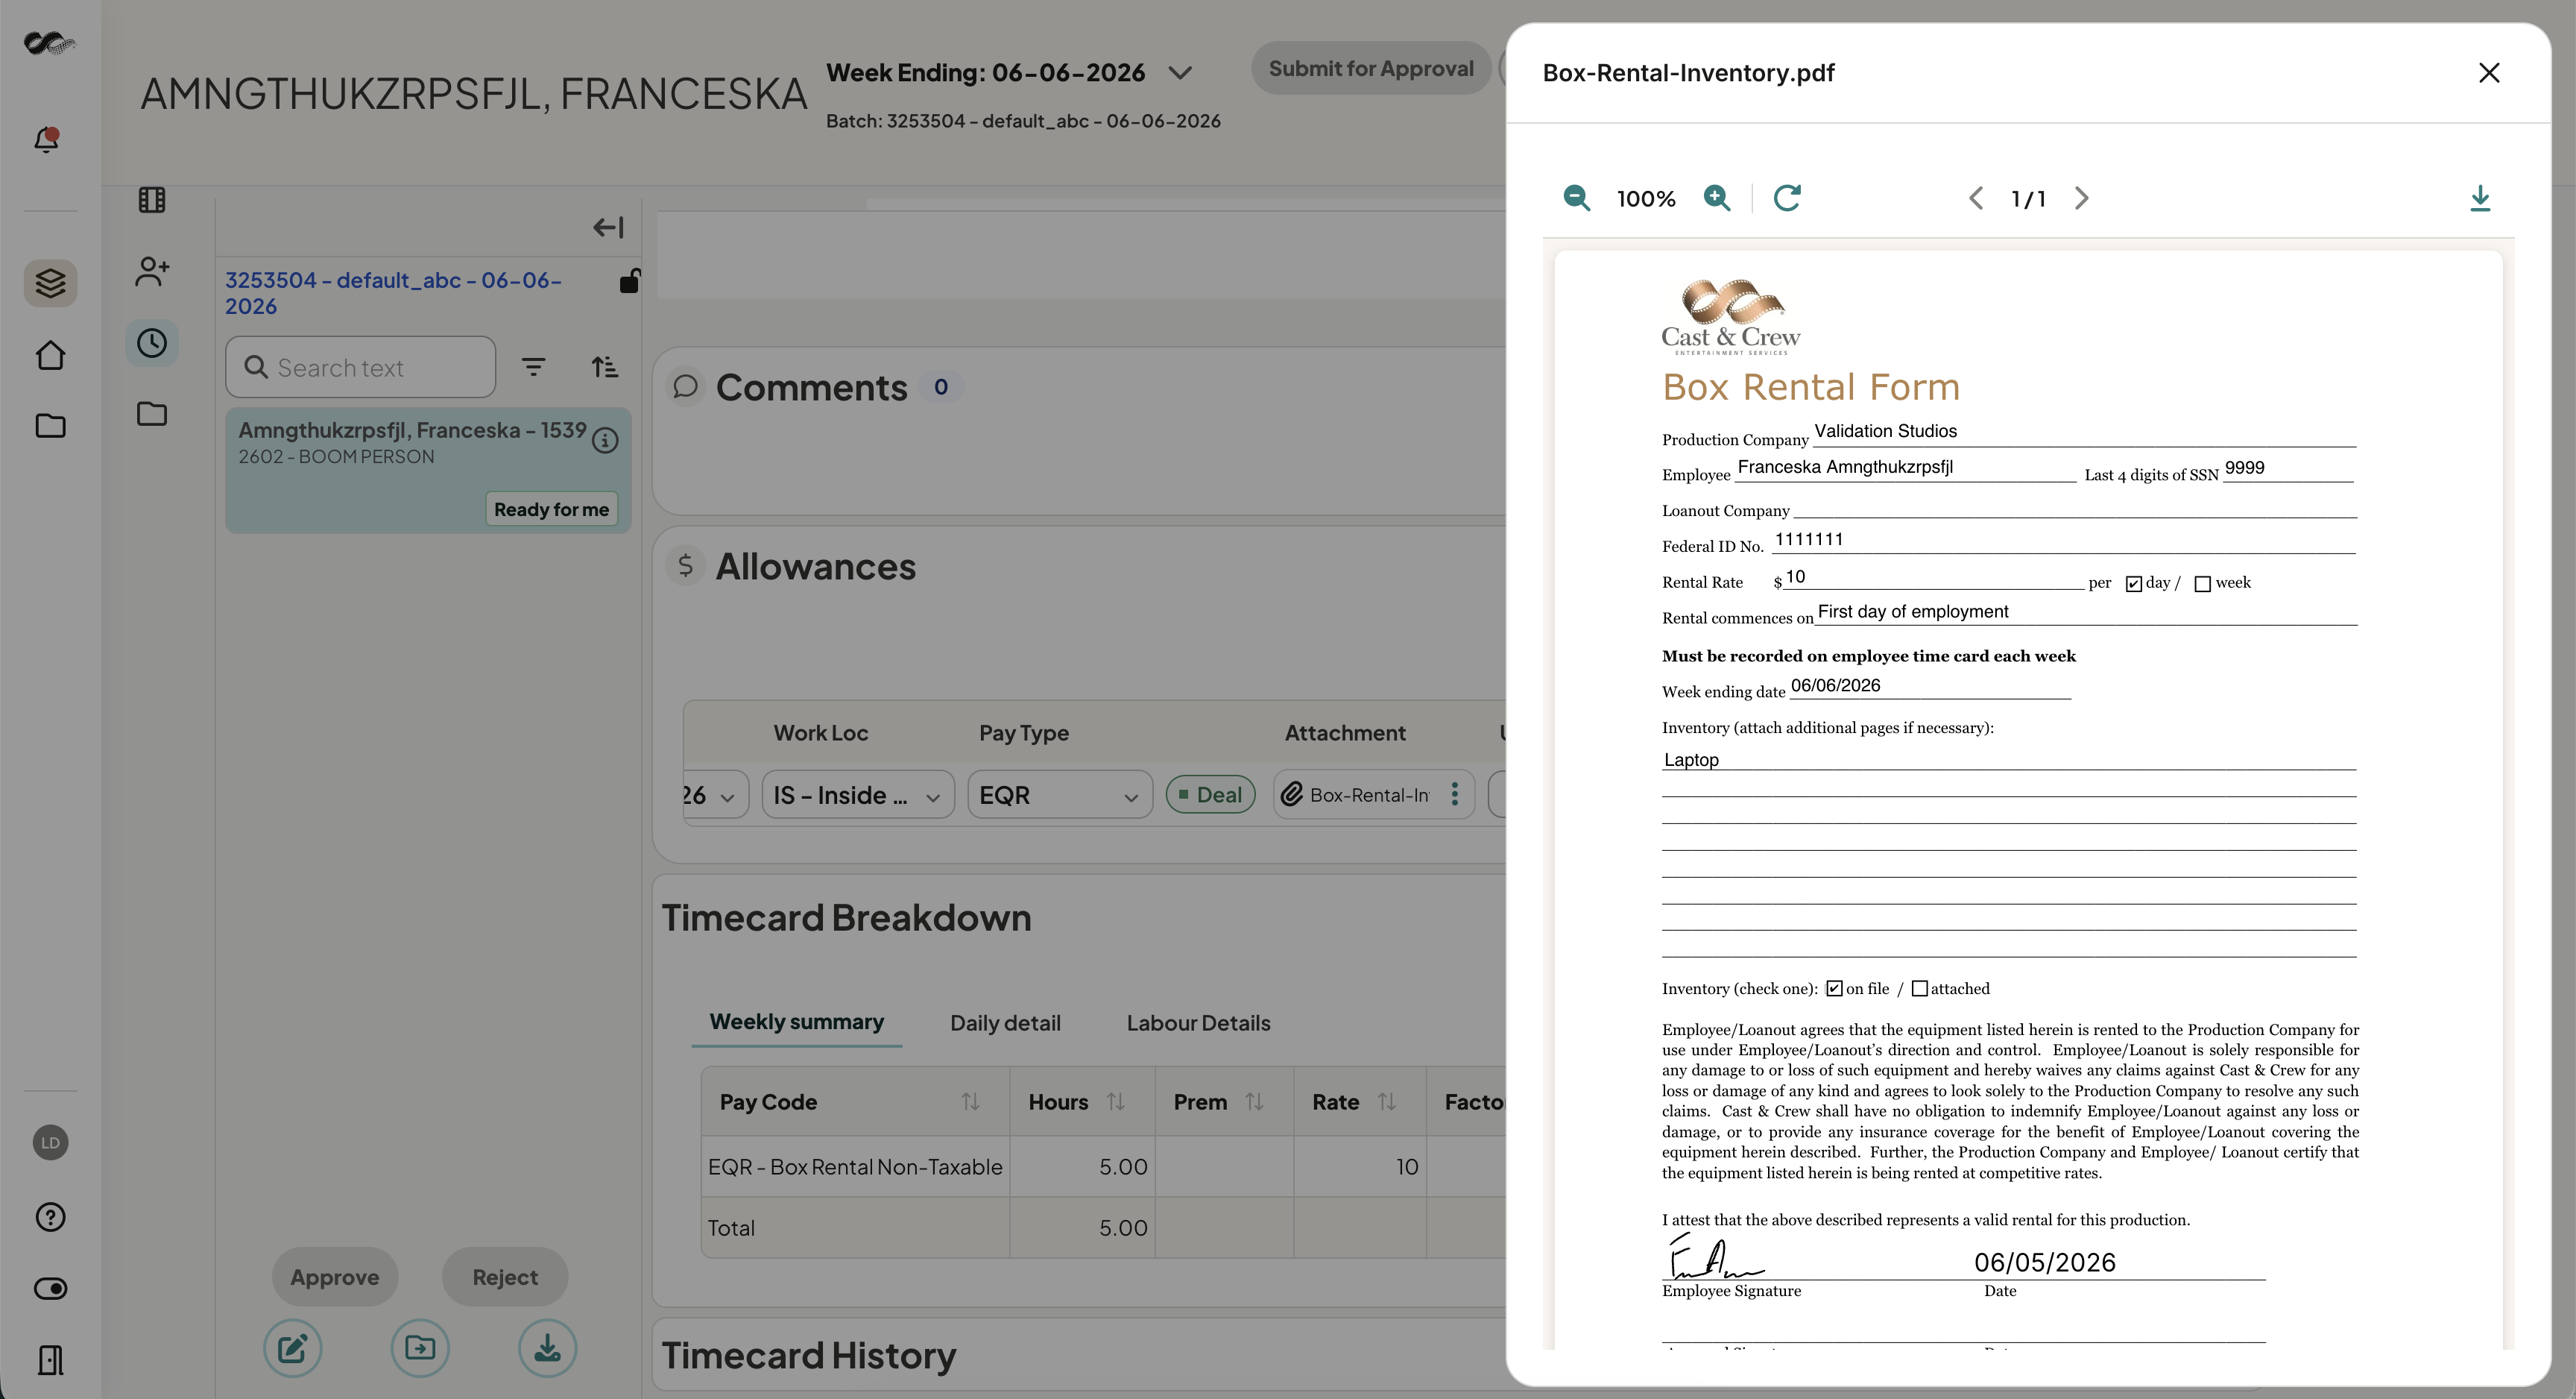Image resolution: width=2576 pixels, height=1399 pixels.
Task: Open the film strip icon
Action: [152, 200]
